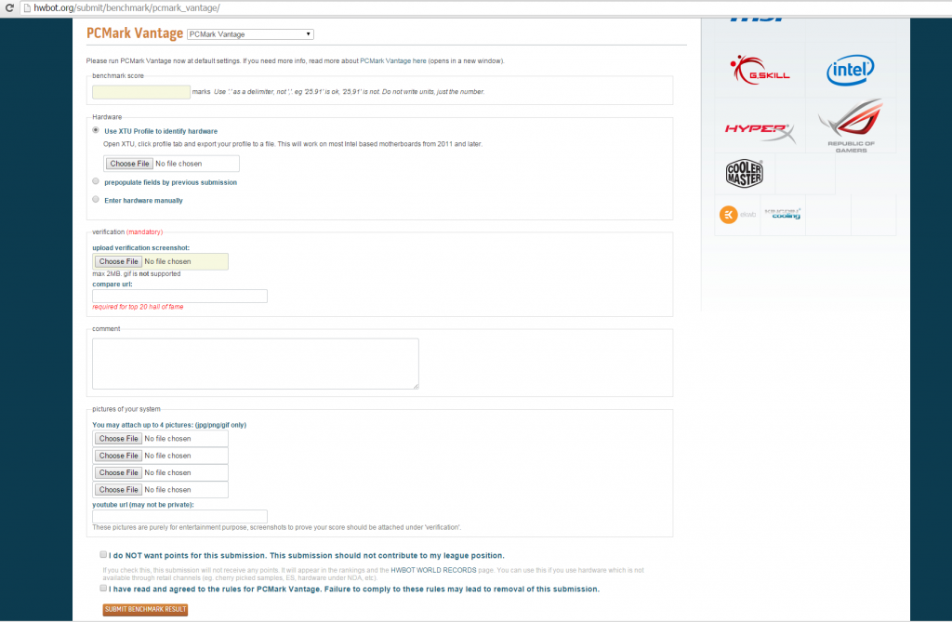Viewport: 952px width, 622px height.
Task: Open the Cooler Master sponsor logo
Action: pyautogui.click(x=745, y=174)
